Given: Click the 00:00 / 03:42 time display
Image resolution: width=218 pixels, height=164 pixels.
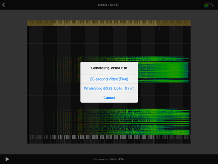Looking at the screenshot, I should click(x=109, y=5).
